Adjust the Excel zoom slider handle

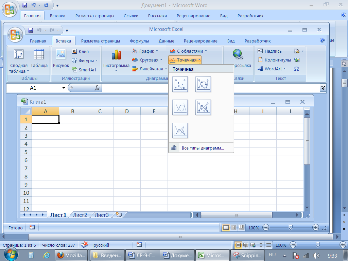[291, 227]
